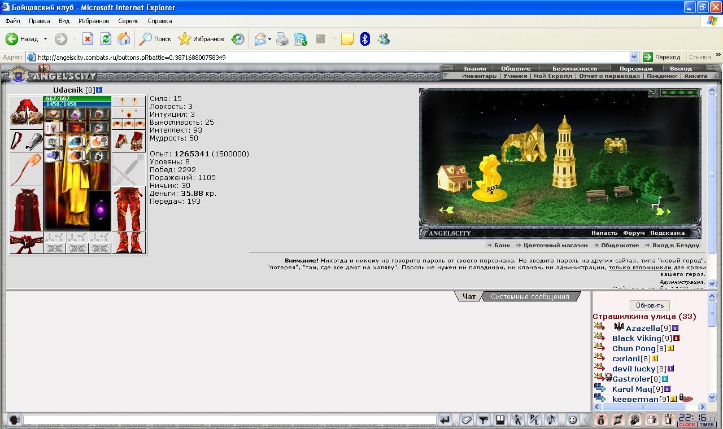Click the red pants equipment slot

point(129,209)
